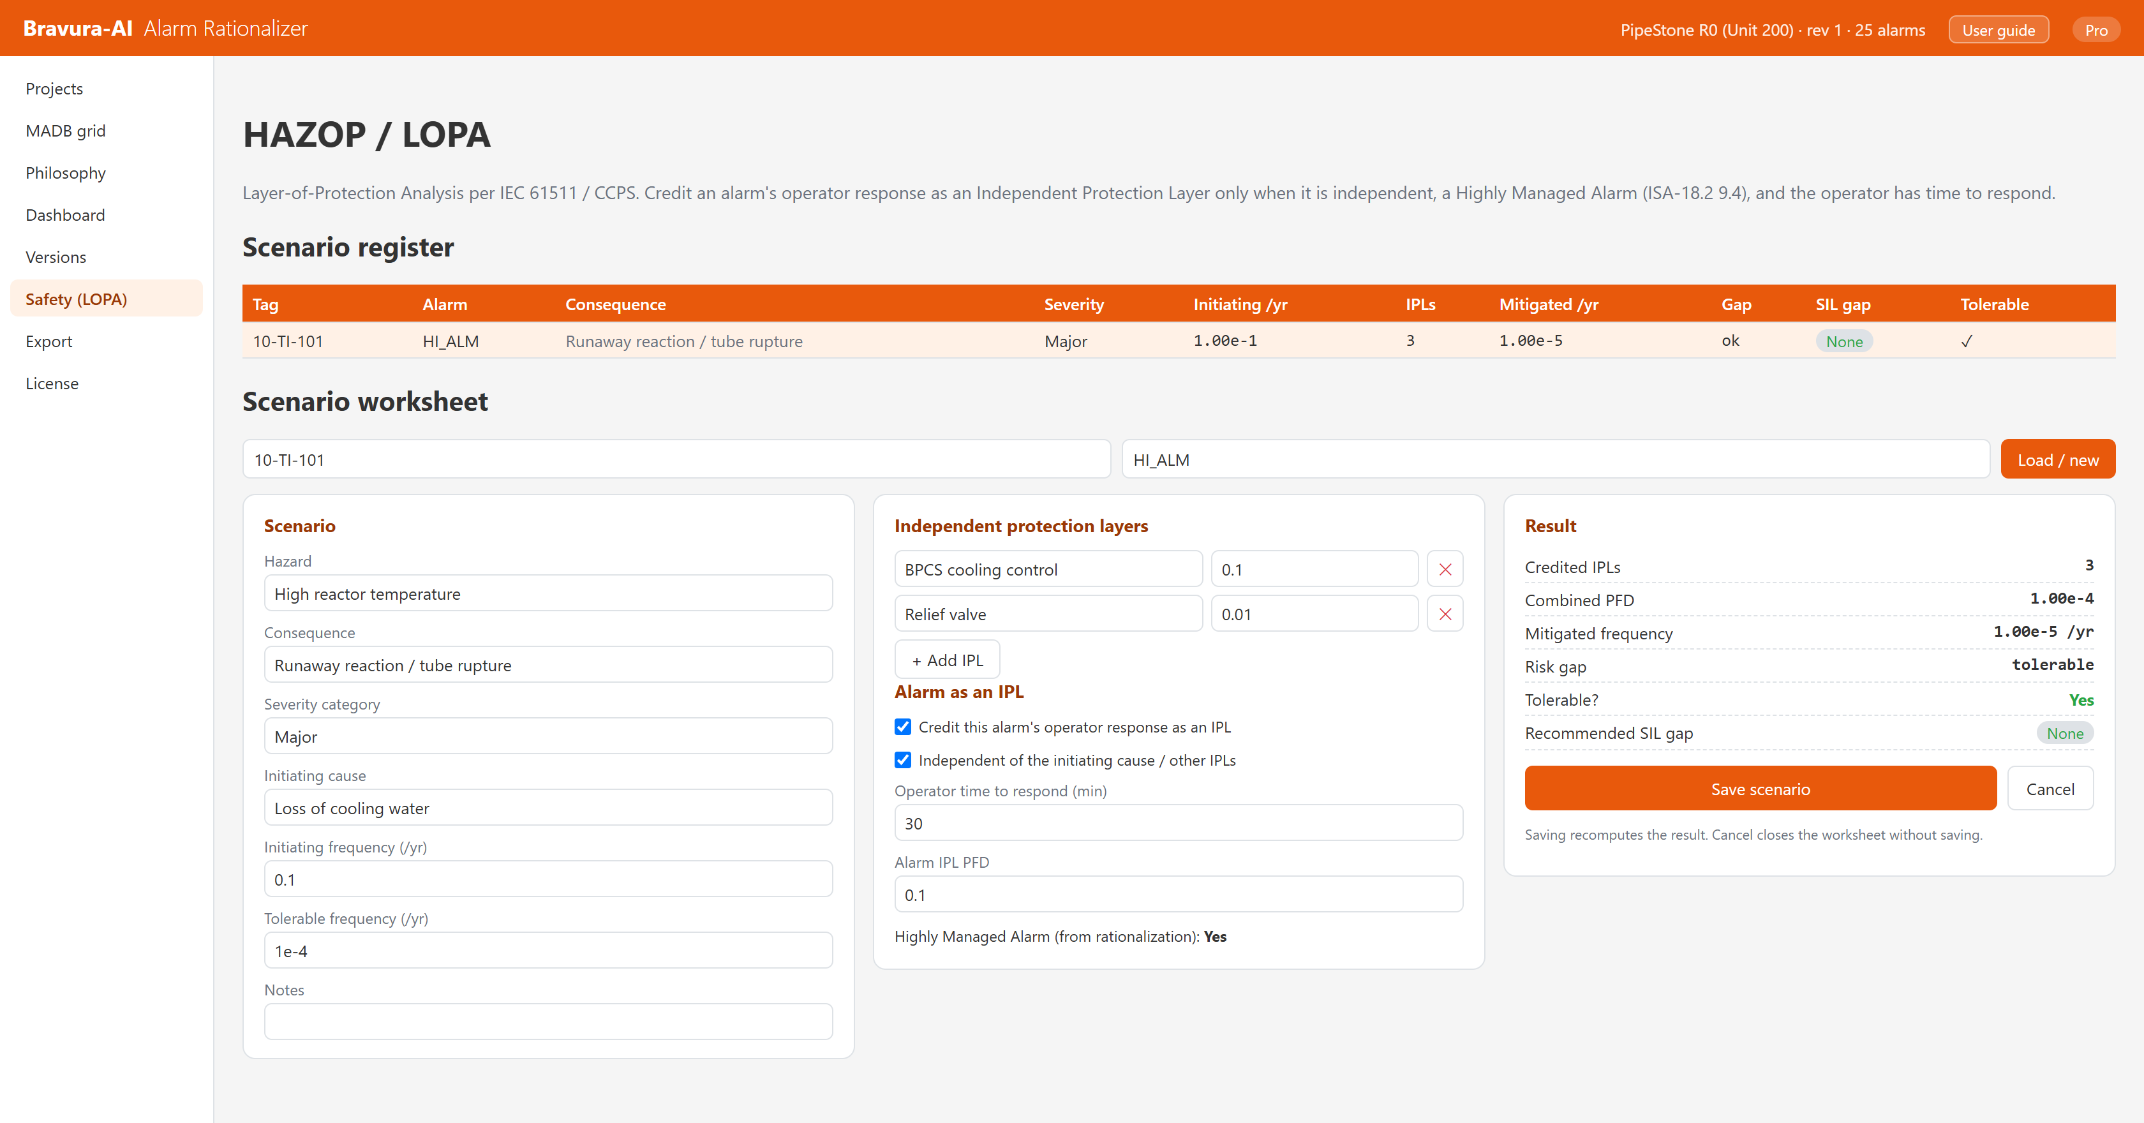Click Load / new button
The width and height of the screenshot is (2144, 1123).
point(2057,459)
